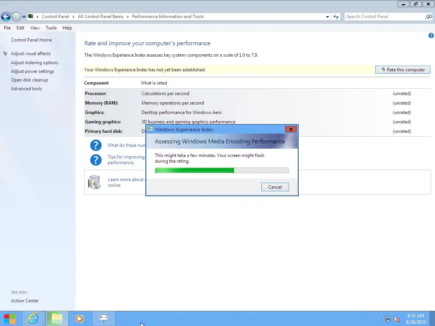This screenshot has height=326, width=435.
Task: Select the Processor row label
Action: tap(96, 94)
